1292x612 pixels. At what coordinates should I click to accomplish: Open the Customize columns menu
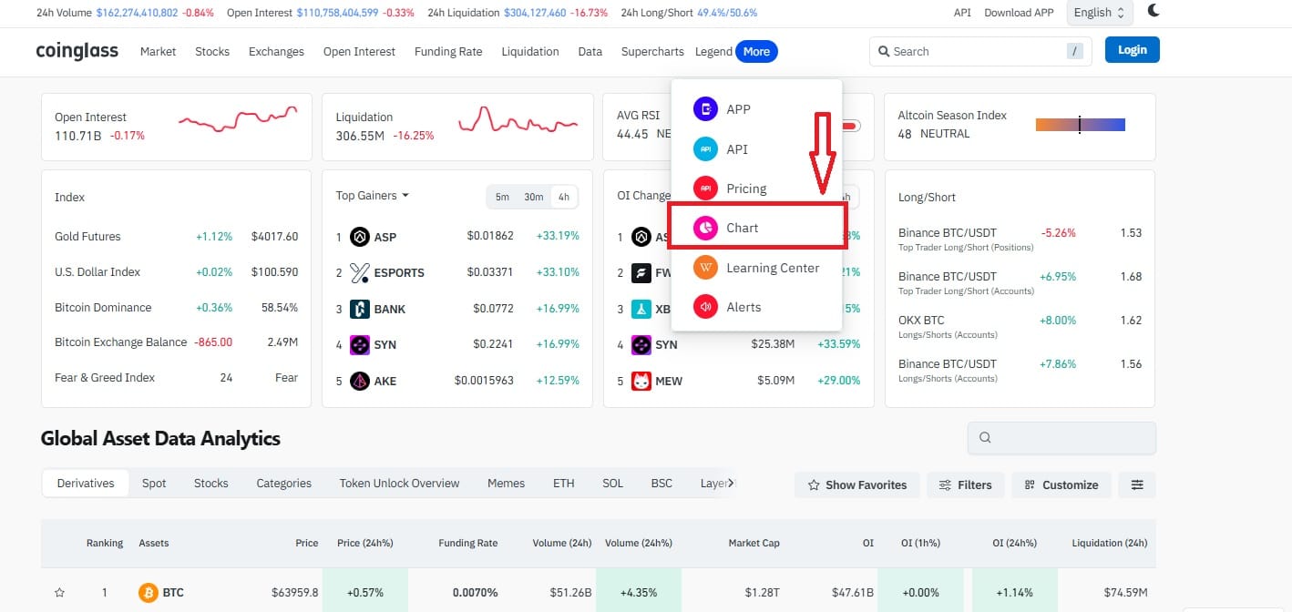point(1061,484)
